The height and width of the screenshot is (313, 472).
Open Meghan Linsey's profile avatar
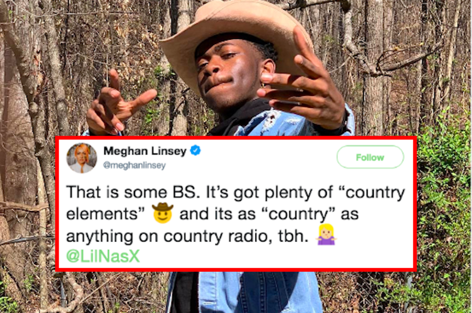82,158
